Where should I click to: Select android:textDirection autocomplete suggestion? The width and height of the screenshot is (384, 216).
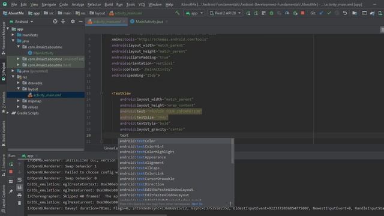point(175,184)
